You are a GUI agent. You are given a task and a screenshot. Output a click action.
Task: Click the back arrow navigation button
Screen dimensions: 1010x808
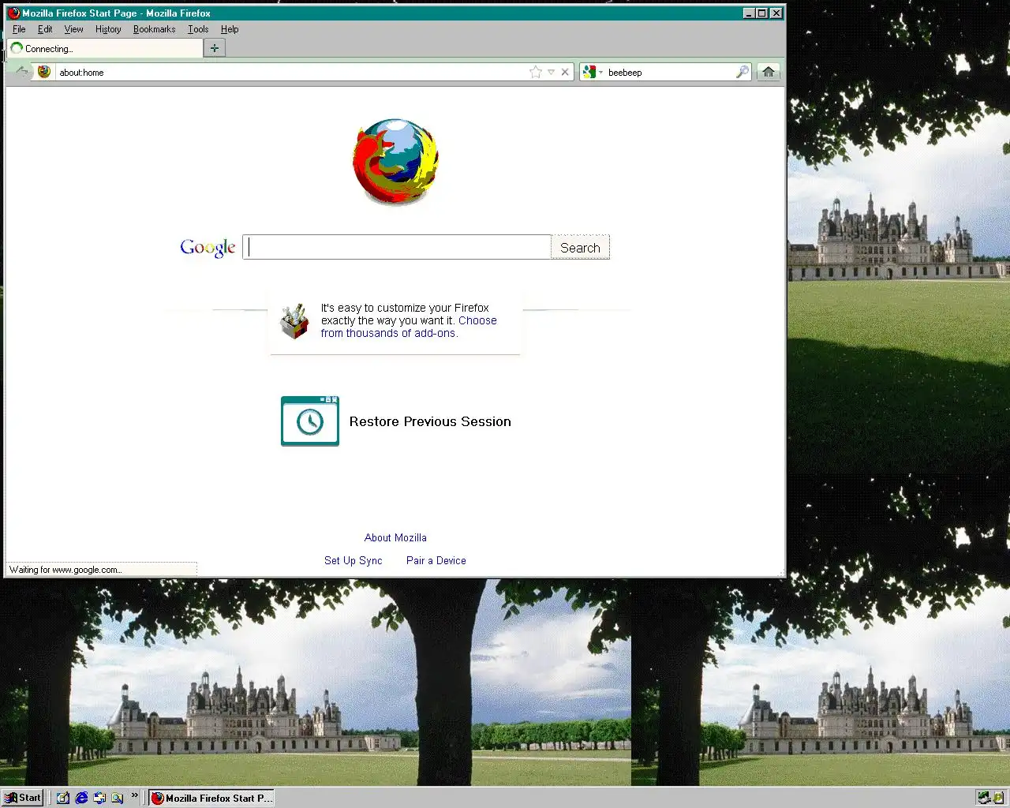tap(21, 72)
